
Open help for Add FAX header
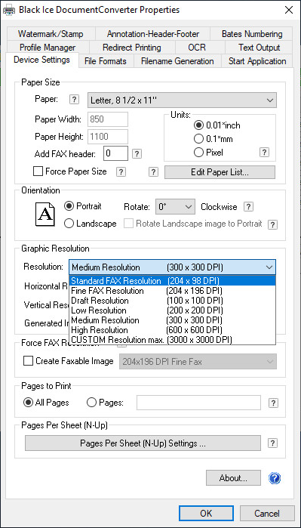tap(137, 154)
